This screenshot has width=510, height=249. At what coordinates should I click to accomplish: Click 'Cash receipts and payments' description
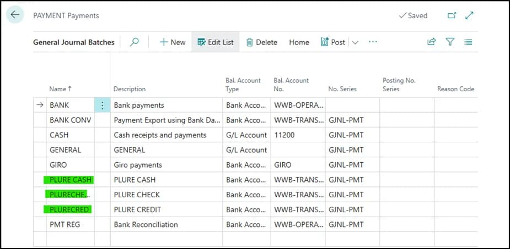pos(160,135)
